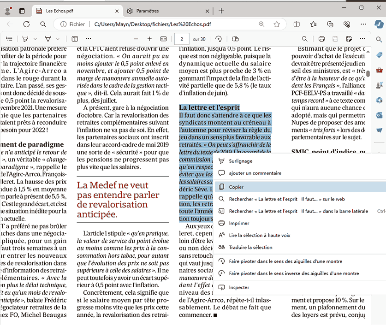Viewport: 386px width, 326px height.
Task: Choose Inspecter in context menu
Action: point(300,287)
